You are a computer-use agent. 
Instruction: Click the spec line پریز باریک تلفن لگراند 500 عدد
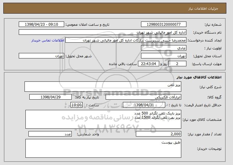click(x=157, y=114)
